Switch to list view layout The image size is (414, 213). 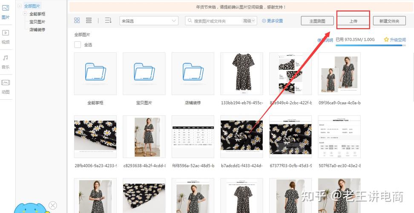pos(89,20)
